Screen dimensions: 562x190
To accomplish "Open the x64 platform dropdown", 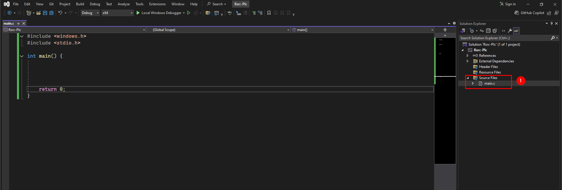I will (117, 13).
